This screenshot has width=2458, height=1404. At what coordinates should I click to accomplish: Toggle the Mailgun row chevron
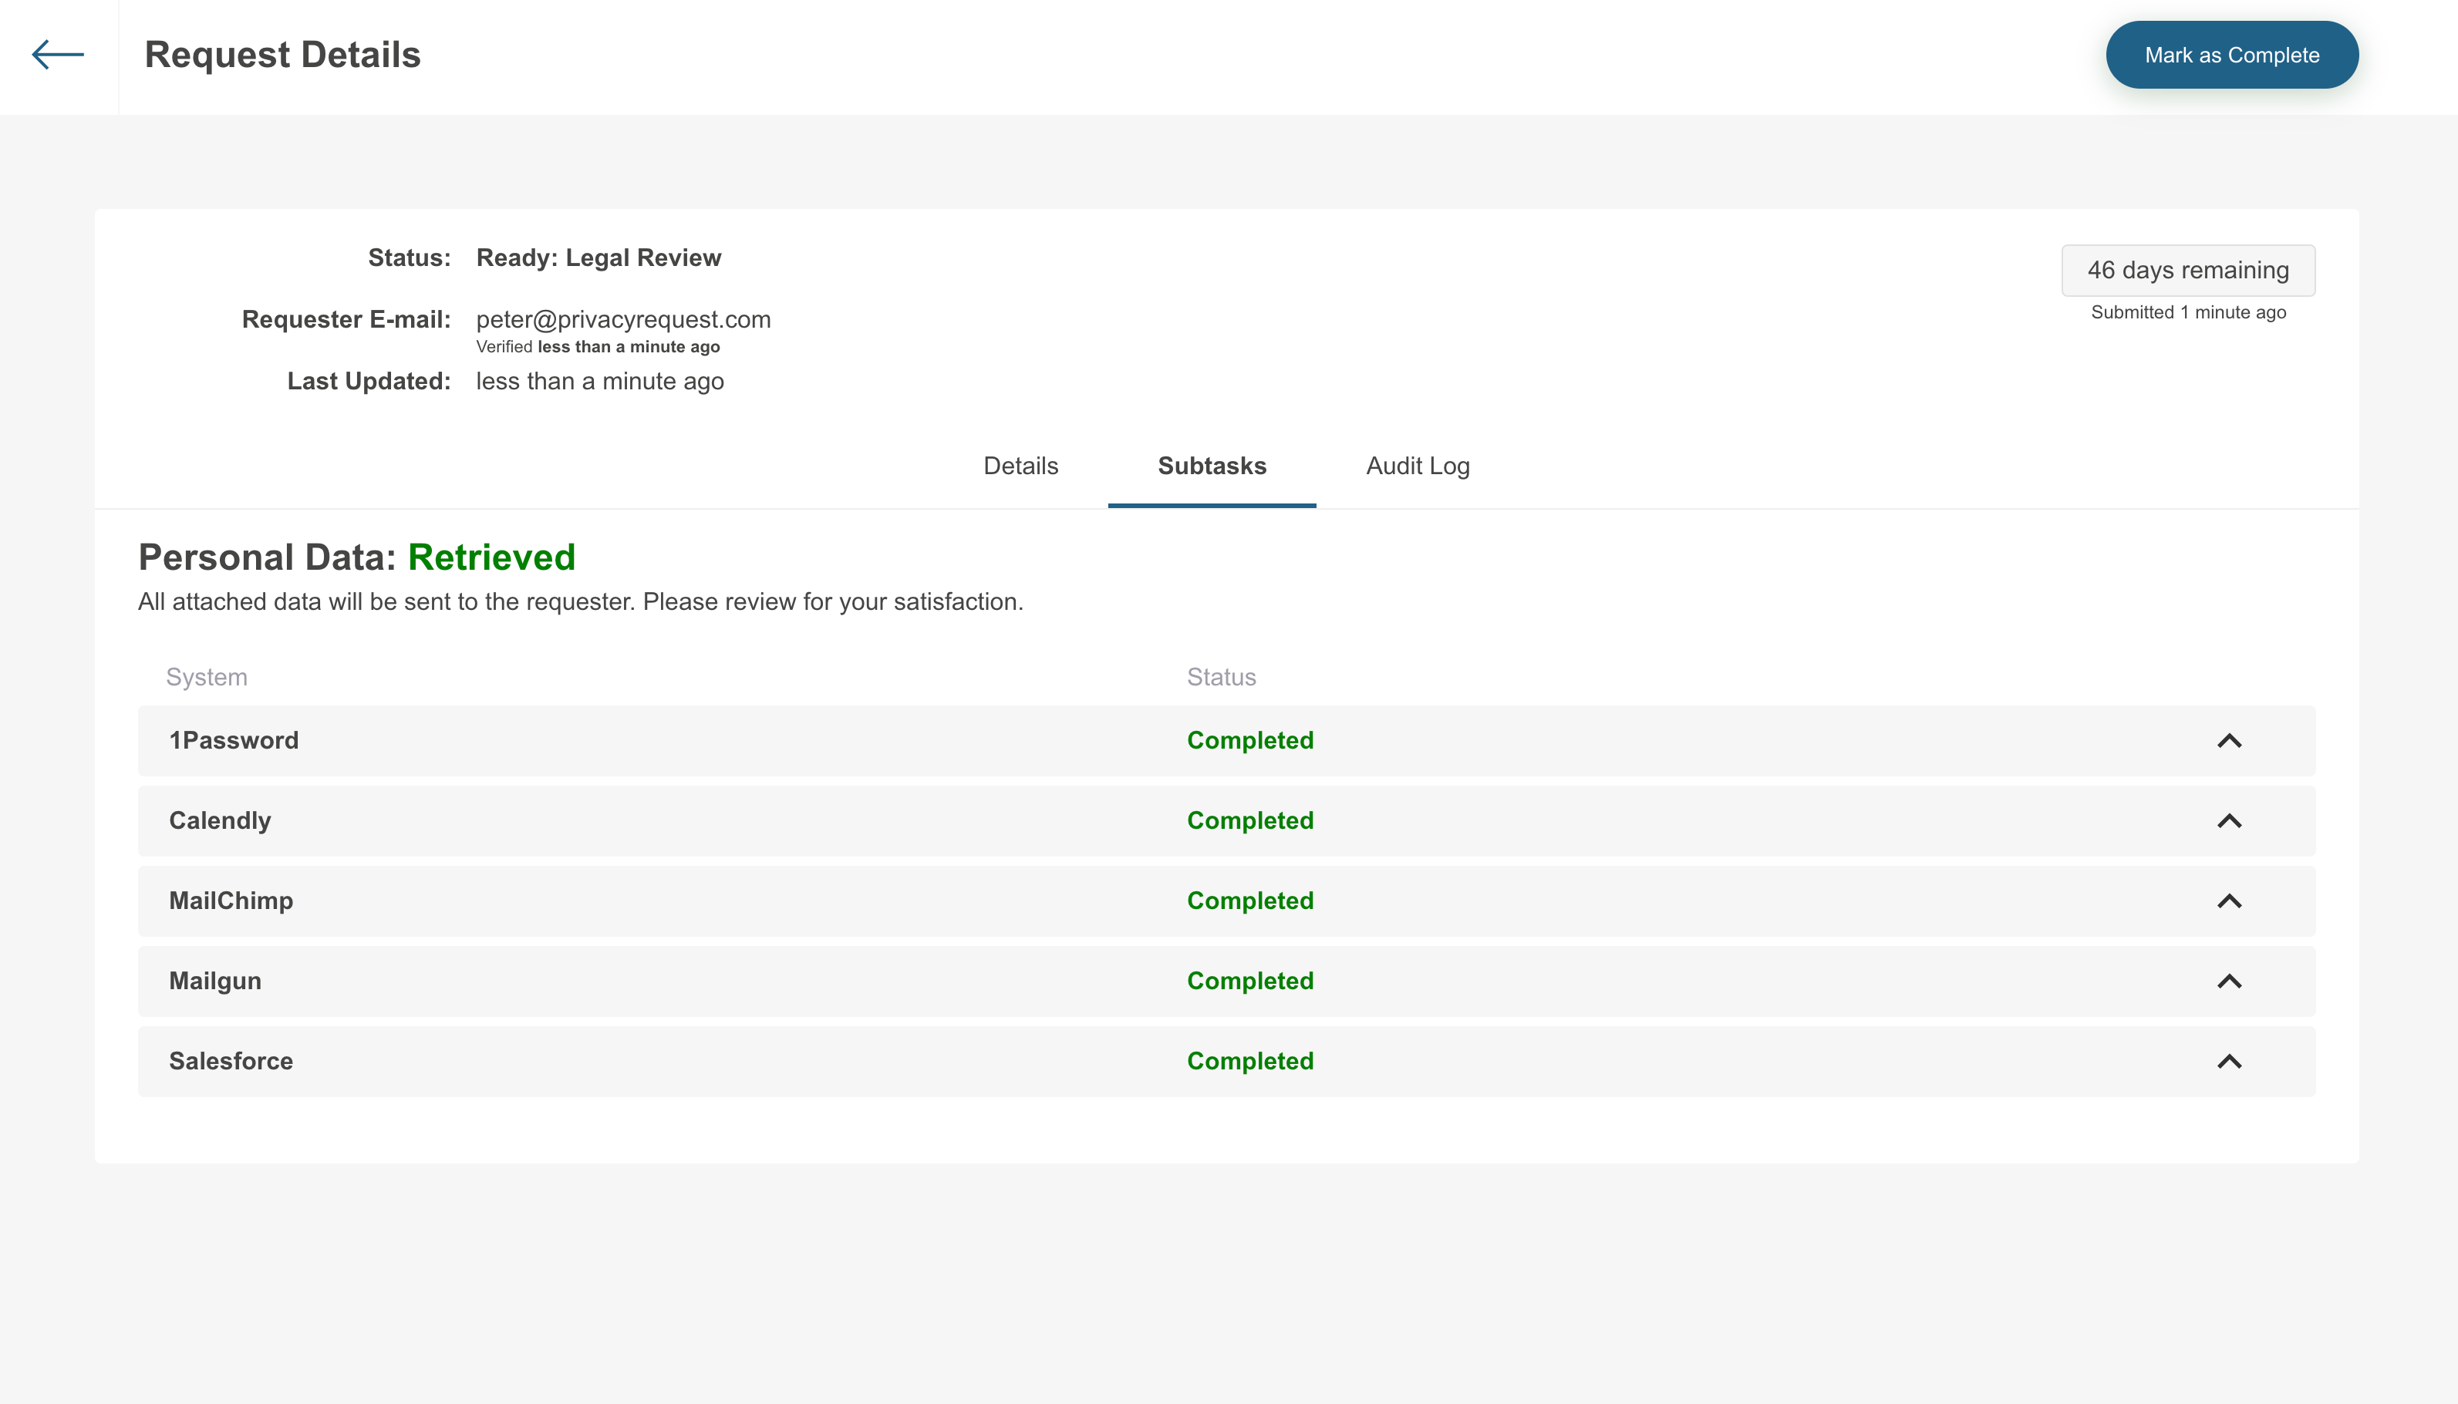click(2228, 981)
